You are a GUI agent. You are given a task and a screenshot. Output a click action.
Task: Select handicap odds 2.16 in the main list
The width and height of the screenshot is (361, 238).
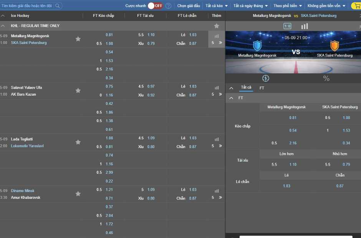[109, 69]
